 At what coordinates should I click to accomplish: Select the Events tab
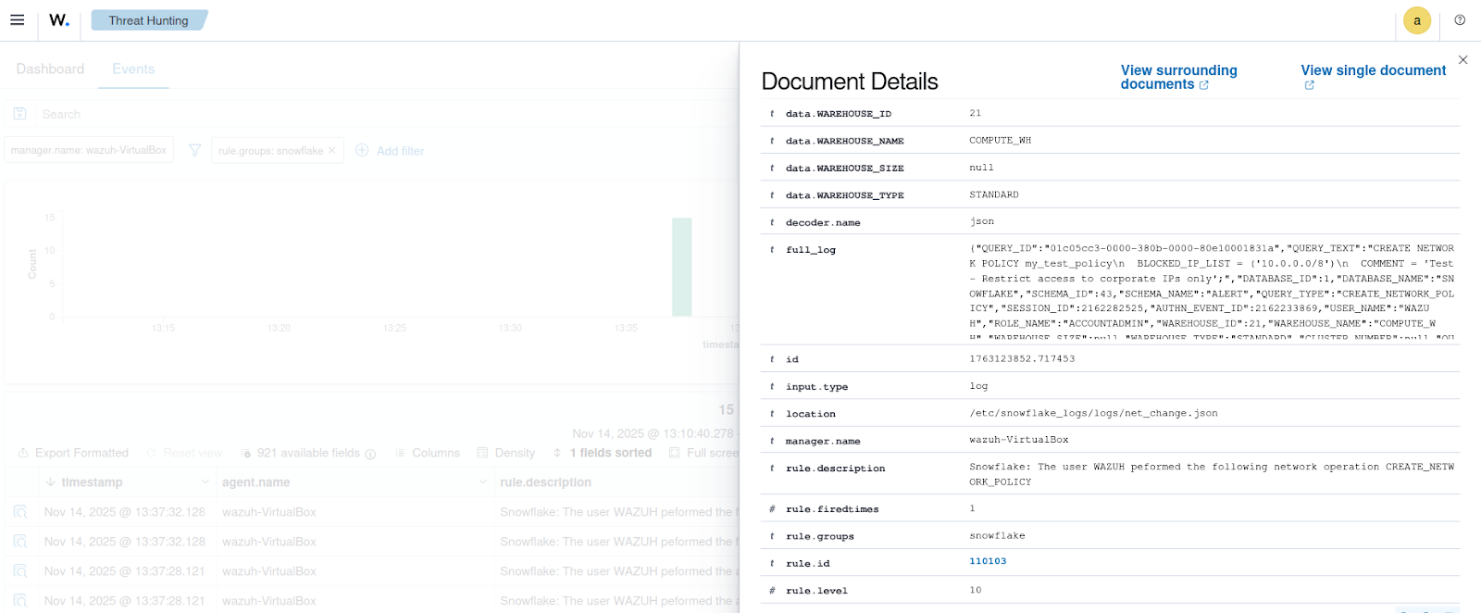pyautogui.click(x=133, y=69)
